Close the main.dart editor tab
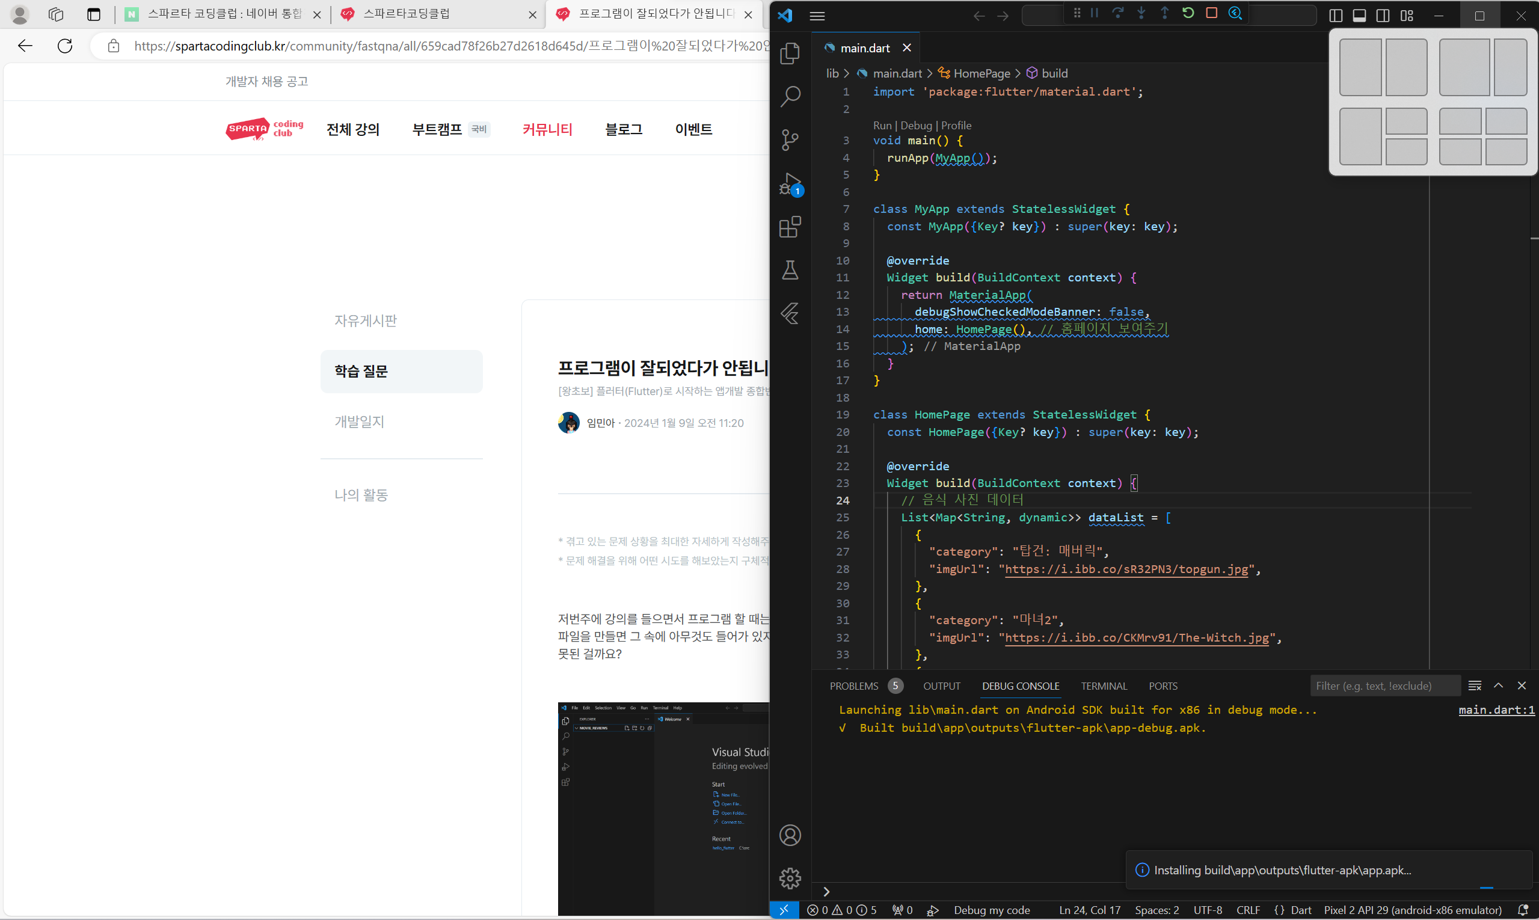Viewport: 1539px width, 920px height. pos(906,48)
